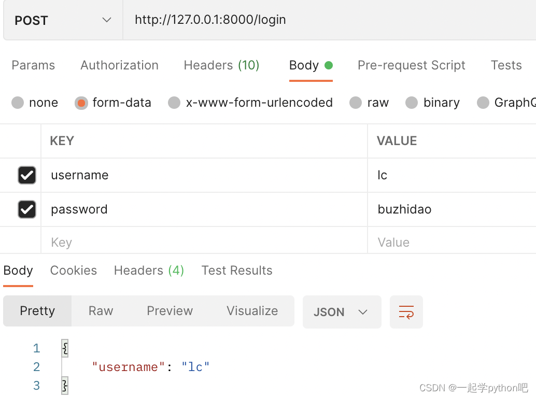Uncheck the password row checkbox
Viewport: 536px width, 398px height.
[27, 209]
